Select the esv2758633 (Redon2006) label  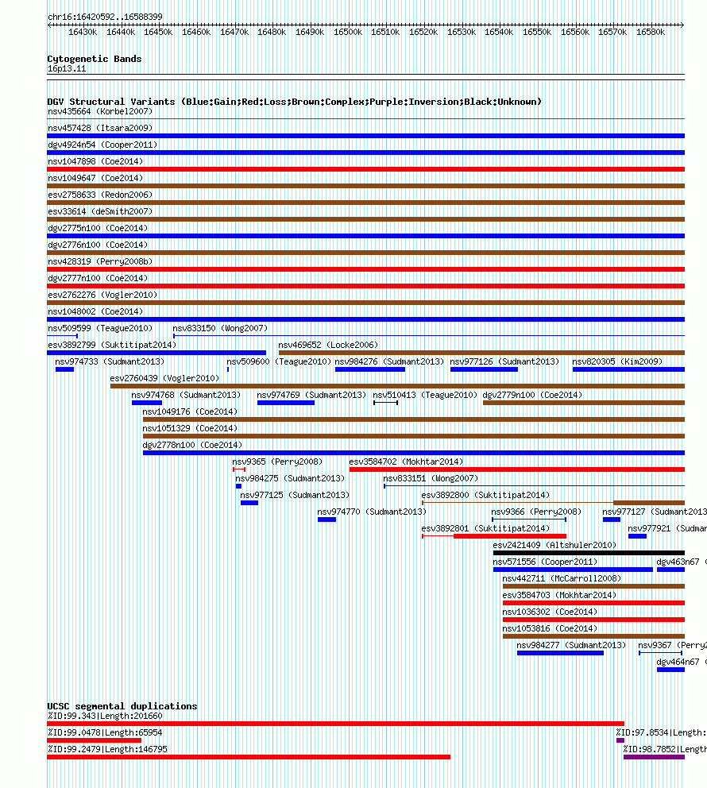(x=100, y=195)
